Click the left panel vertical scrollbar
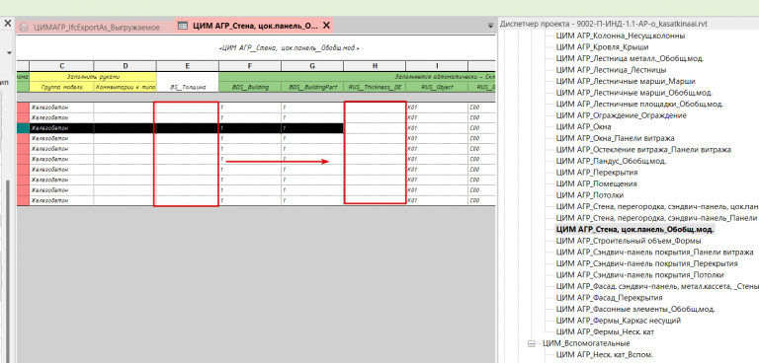This screenshot has height=363, width=759. [7, 270]
